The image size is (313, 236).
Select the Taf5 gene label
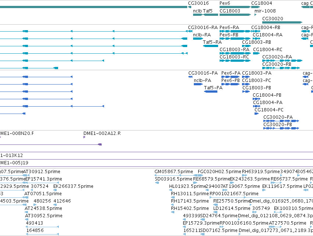pos(208,11)
